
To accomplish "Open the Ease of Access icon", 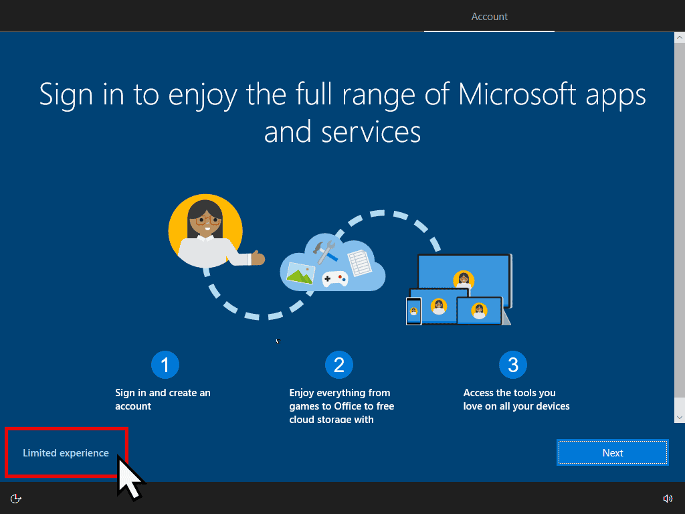I will (x=16, y=498).
